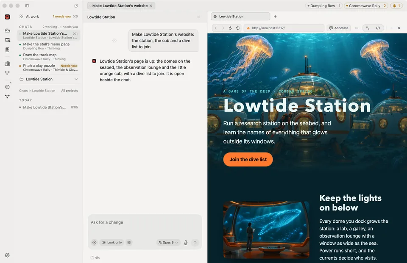This screenshot has height=263, width=407.
Task: Toggle the sidebar panel icon
Action: (x=27, y=6)
